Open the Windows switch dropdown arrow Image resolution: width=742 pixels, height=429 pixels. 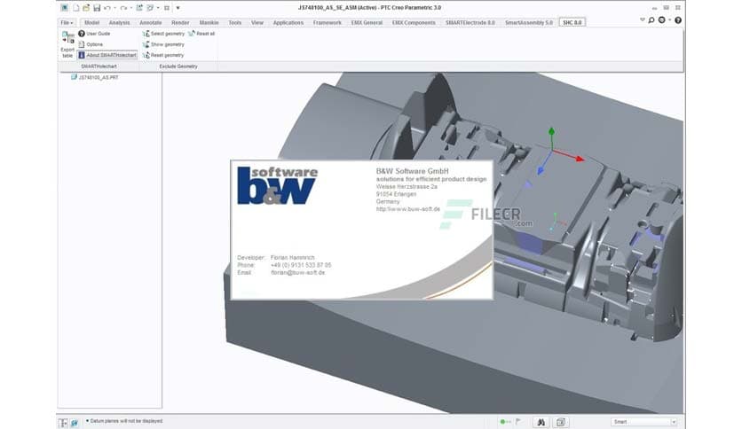click(x=158, y=8)
